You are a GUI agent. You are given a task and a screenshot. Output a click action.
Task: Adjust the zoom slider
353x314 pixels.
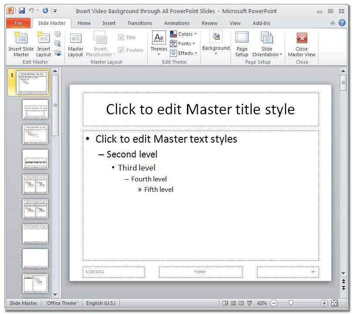coord(291,303)
